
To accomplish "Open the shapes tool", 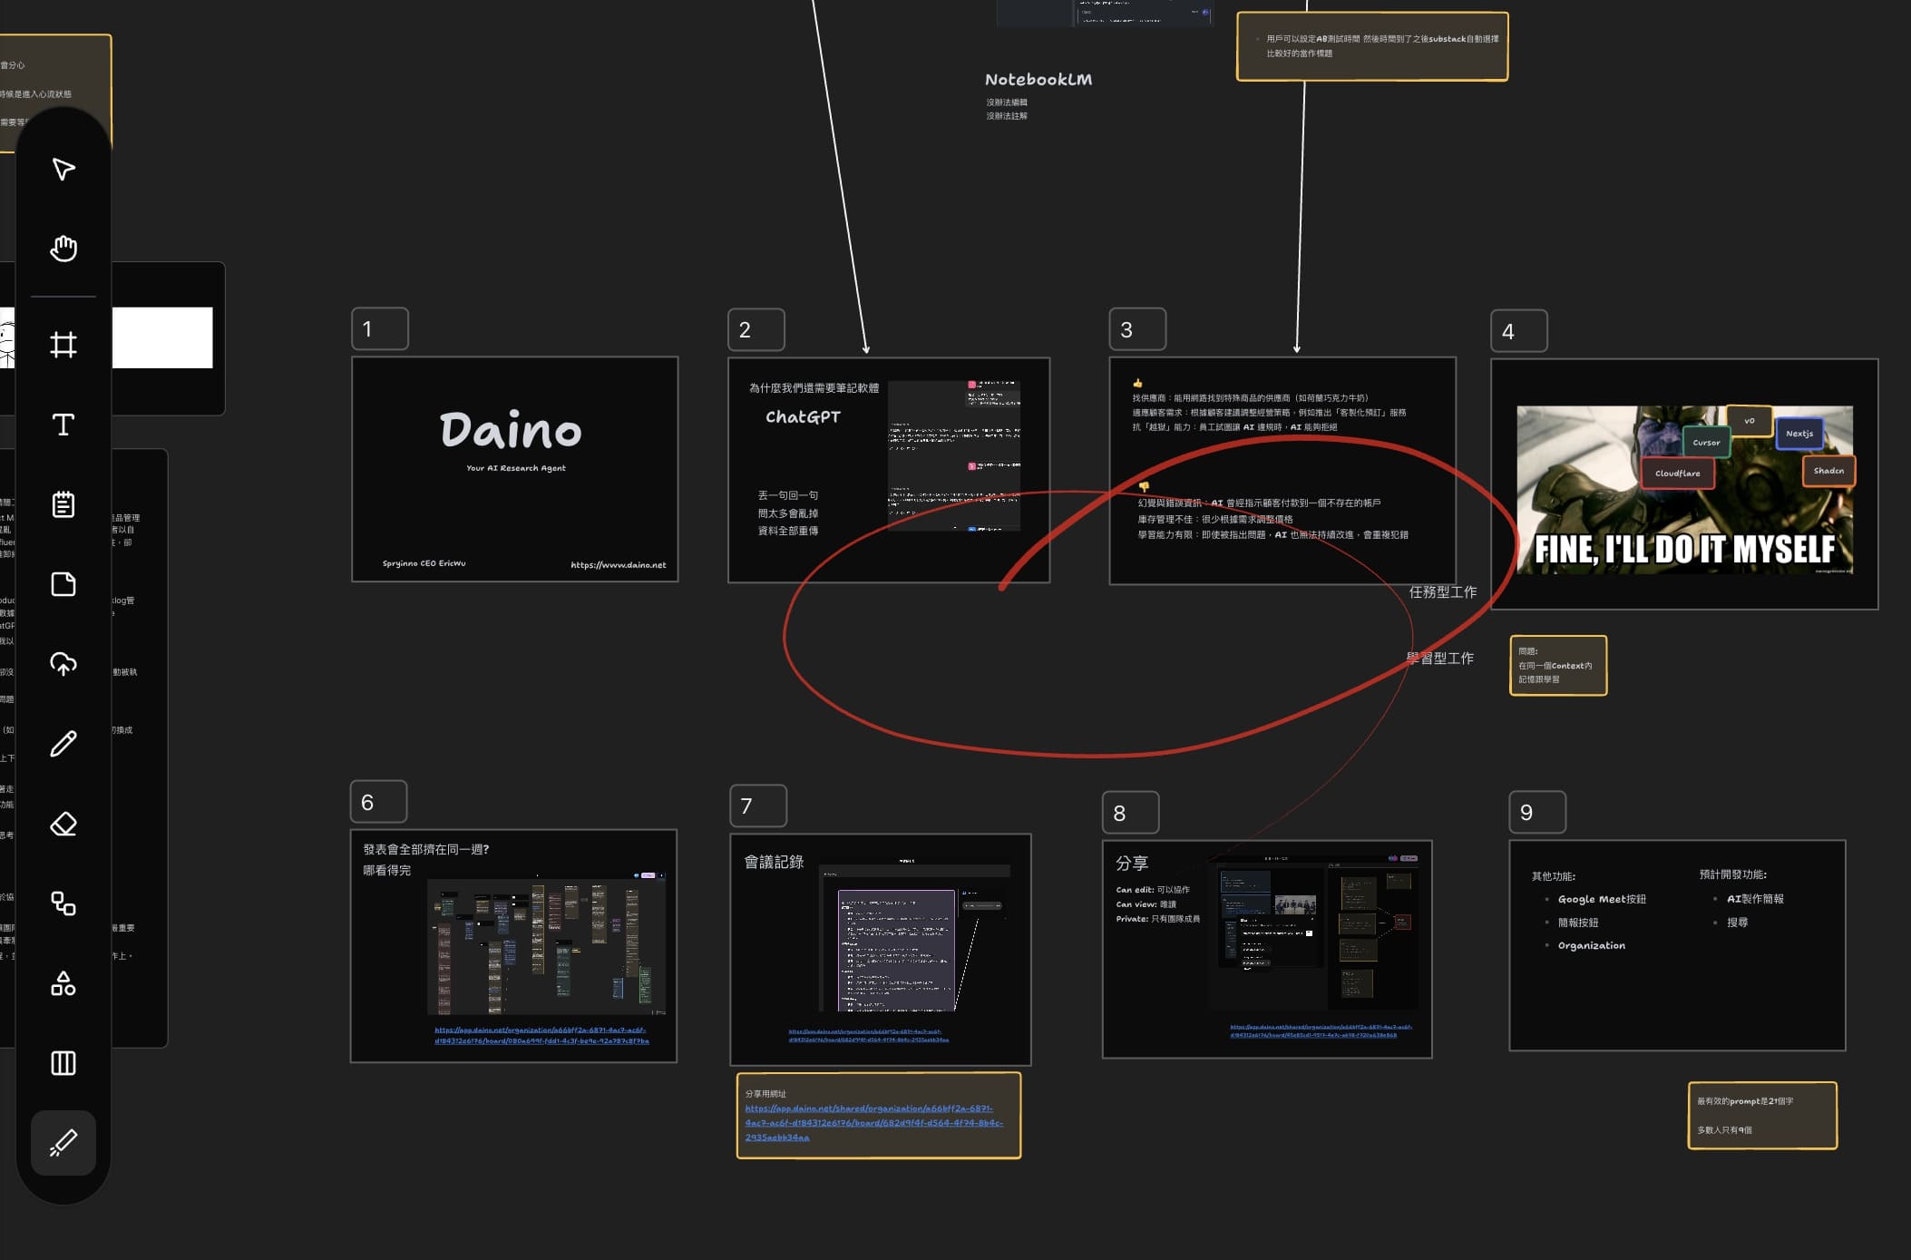I will [63, 983].
